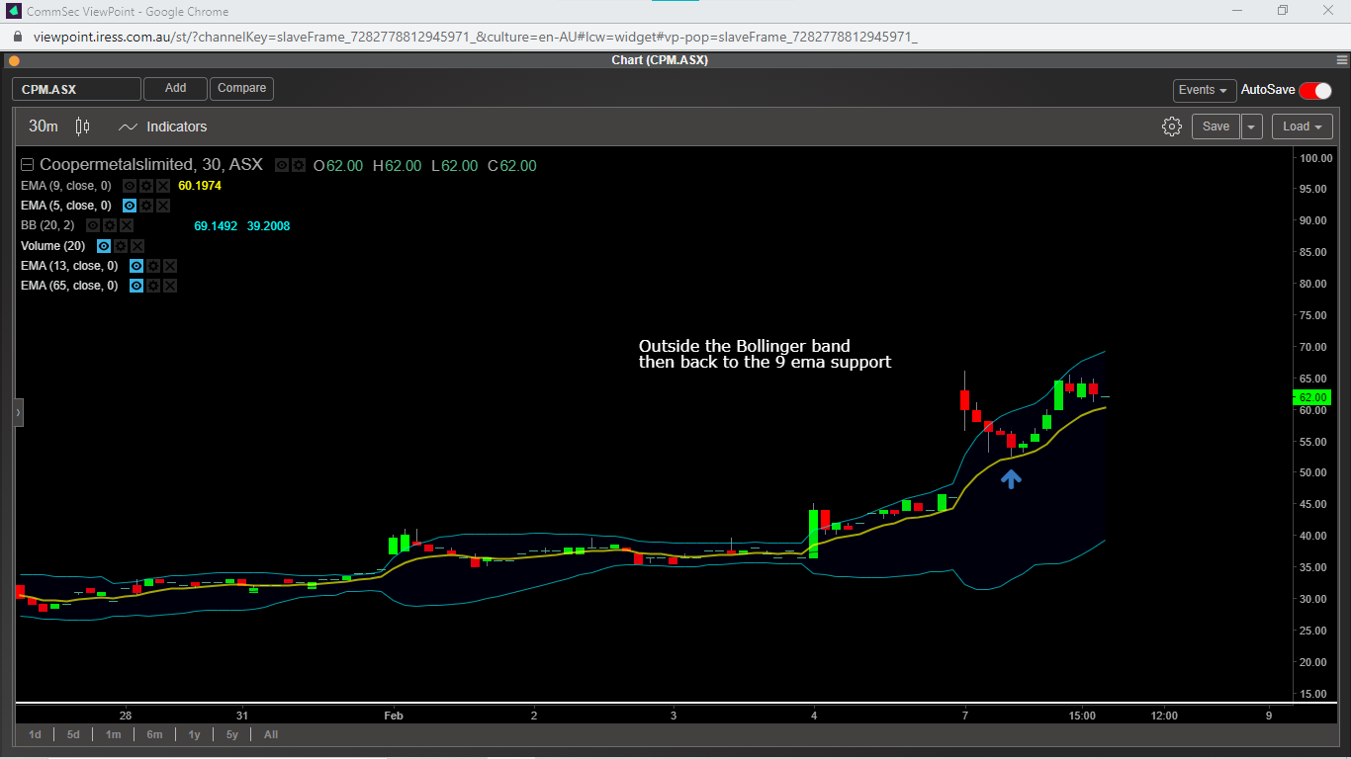
Task: Click the BB upper value 69.1492
Action: point(216,226)
